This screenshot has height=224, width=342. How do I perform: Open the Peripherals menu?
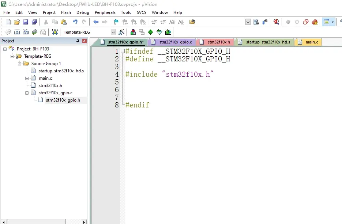105,12
